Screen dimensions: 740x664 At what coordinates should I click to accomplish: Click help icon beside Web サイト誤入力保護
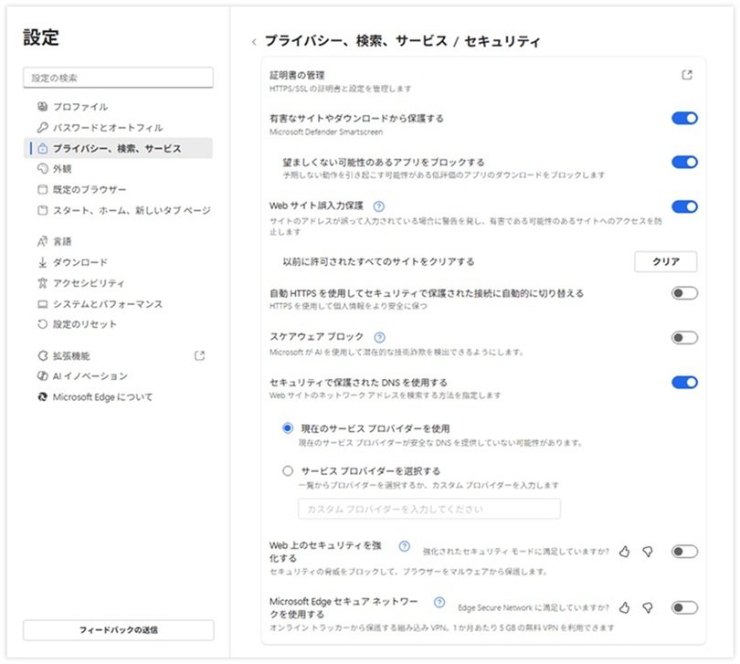point(379,206)
